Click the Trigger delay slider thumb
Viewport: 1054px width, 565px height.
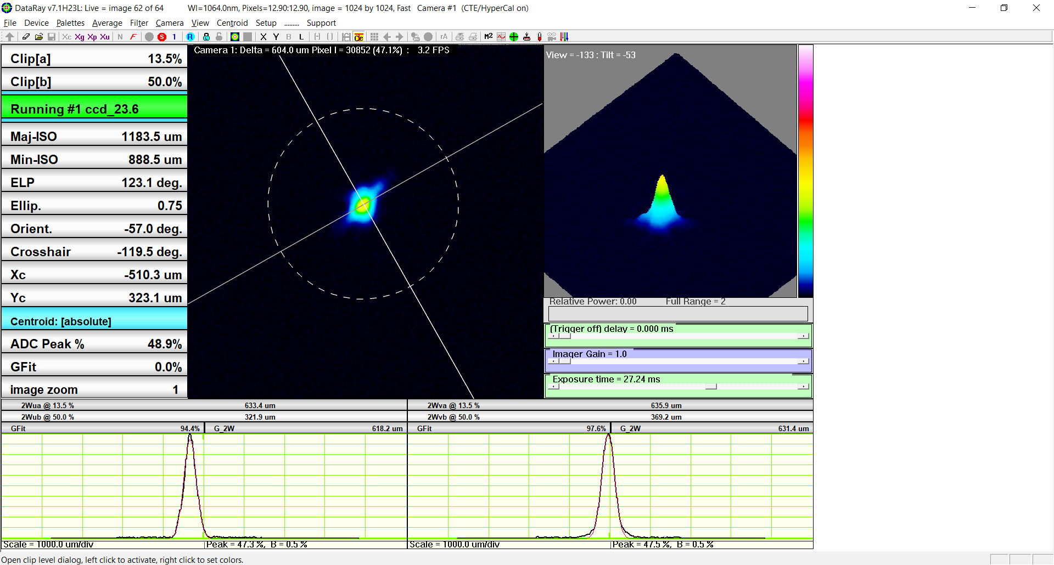pos(565,336)
